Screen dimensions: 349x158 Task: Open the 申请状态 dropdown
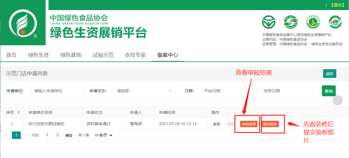[144, 91]
